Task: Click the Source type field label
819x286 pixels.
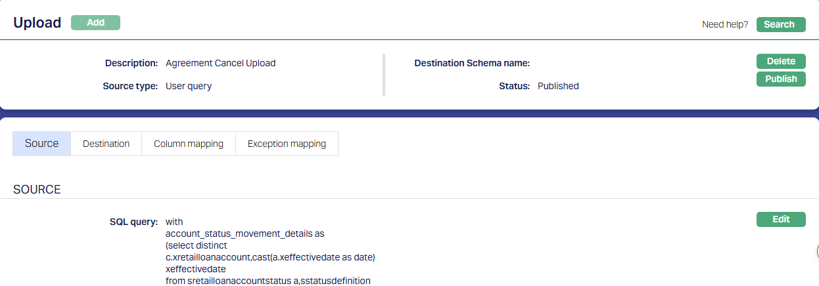Action: [x=130, y=86]
